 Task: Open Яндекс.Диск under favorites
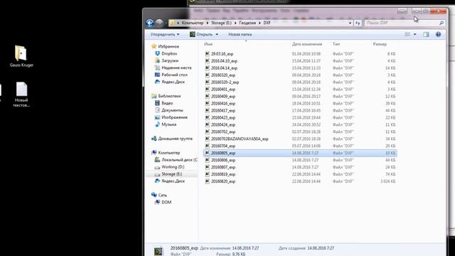tap(170, 82)
